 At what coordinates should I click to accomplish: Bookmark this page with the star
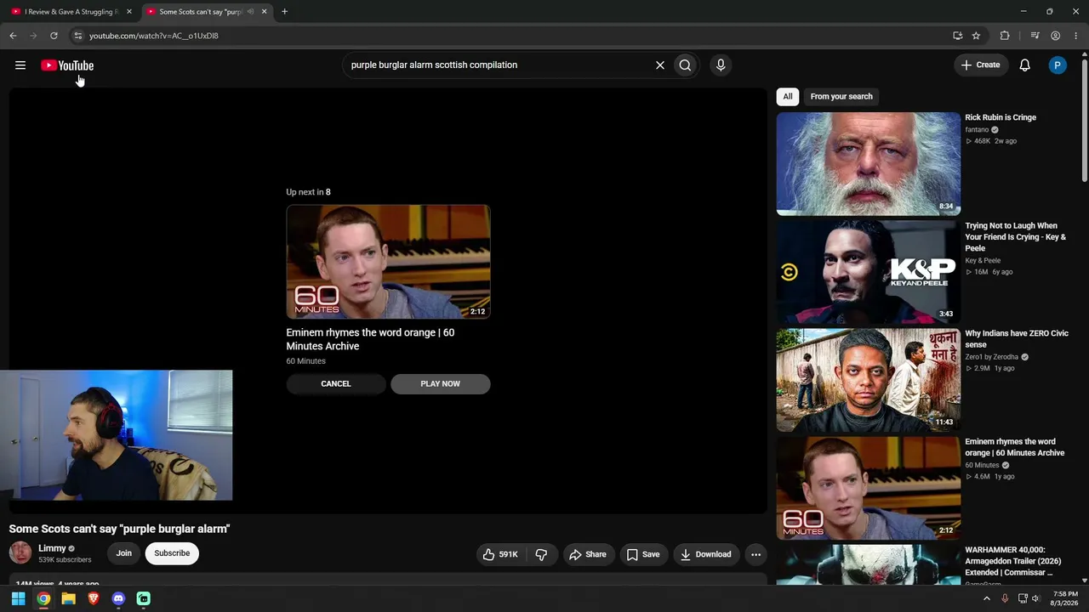[x=976, y=36]
